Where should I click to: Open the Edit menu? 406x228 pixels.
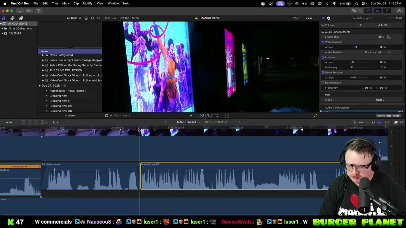[45, 3]
